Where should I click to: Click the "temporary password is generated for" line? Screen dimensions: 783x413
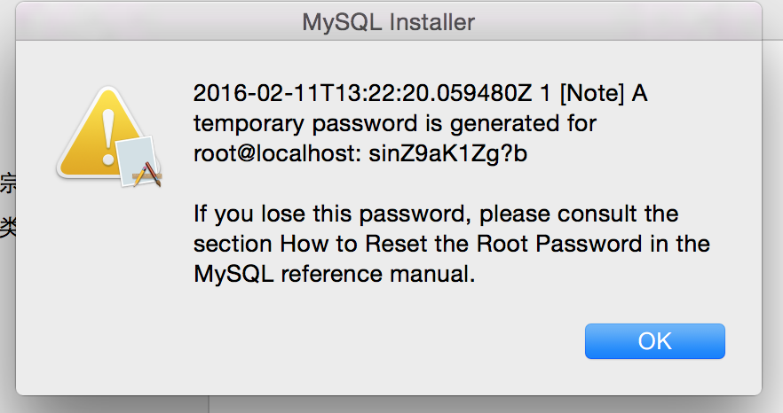click(395, 123)
